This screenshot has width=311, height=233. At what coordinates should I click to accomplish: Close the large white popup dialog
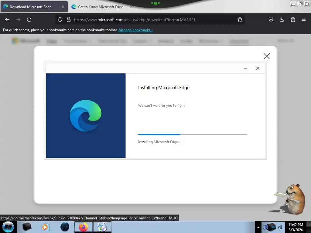(267, 56)
